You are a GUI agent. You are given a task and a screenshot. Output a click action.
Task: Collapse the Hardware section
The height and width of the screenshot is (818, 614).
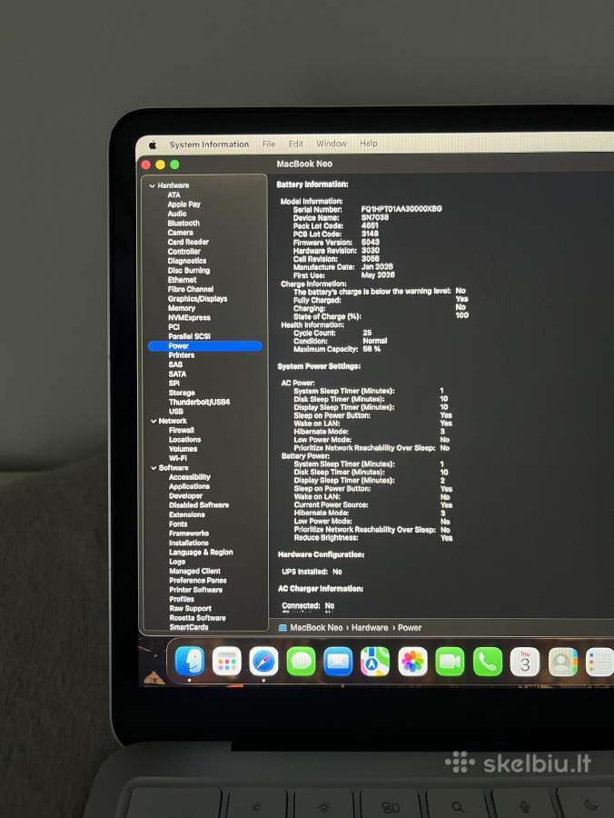pyautogui.click(x=153, y=185)
